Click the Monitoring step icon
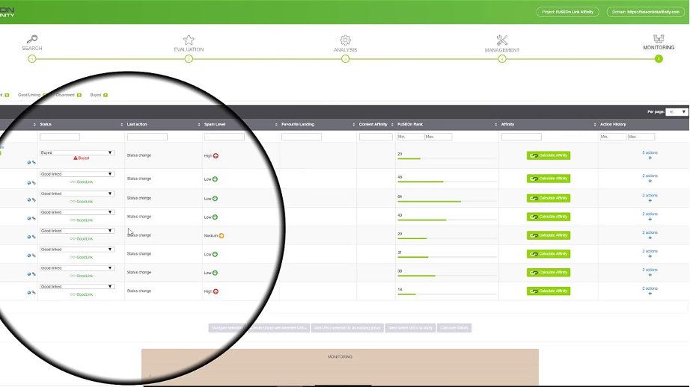The image size is (690, 387). [659, 39]
